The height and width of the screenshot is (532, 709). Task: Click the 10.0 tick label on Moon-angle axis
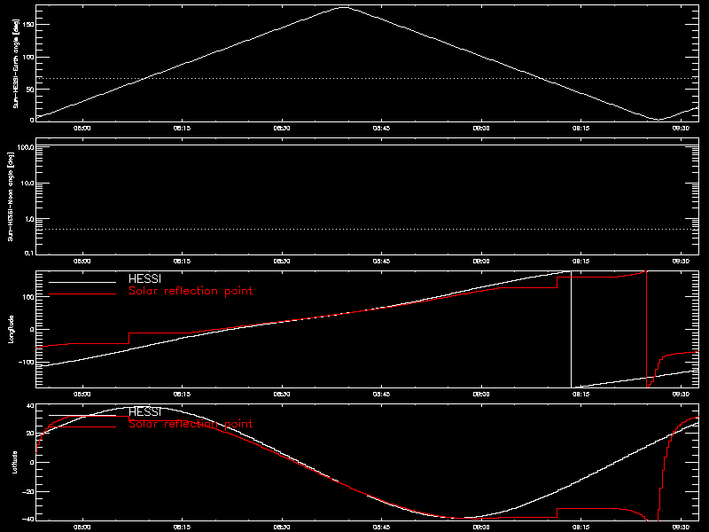(x=27, y=184)
